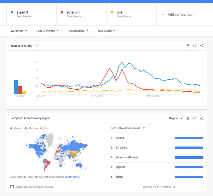Click the red etherum Average bar

pos(20,90)
